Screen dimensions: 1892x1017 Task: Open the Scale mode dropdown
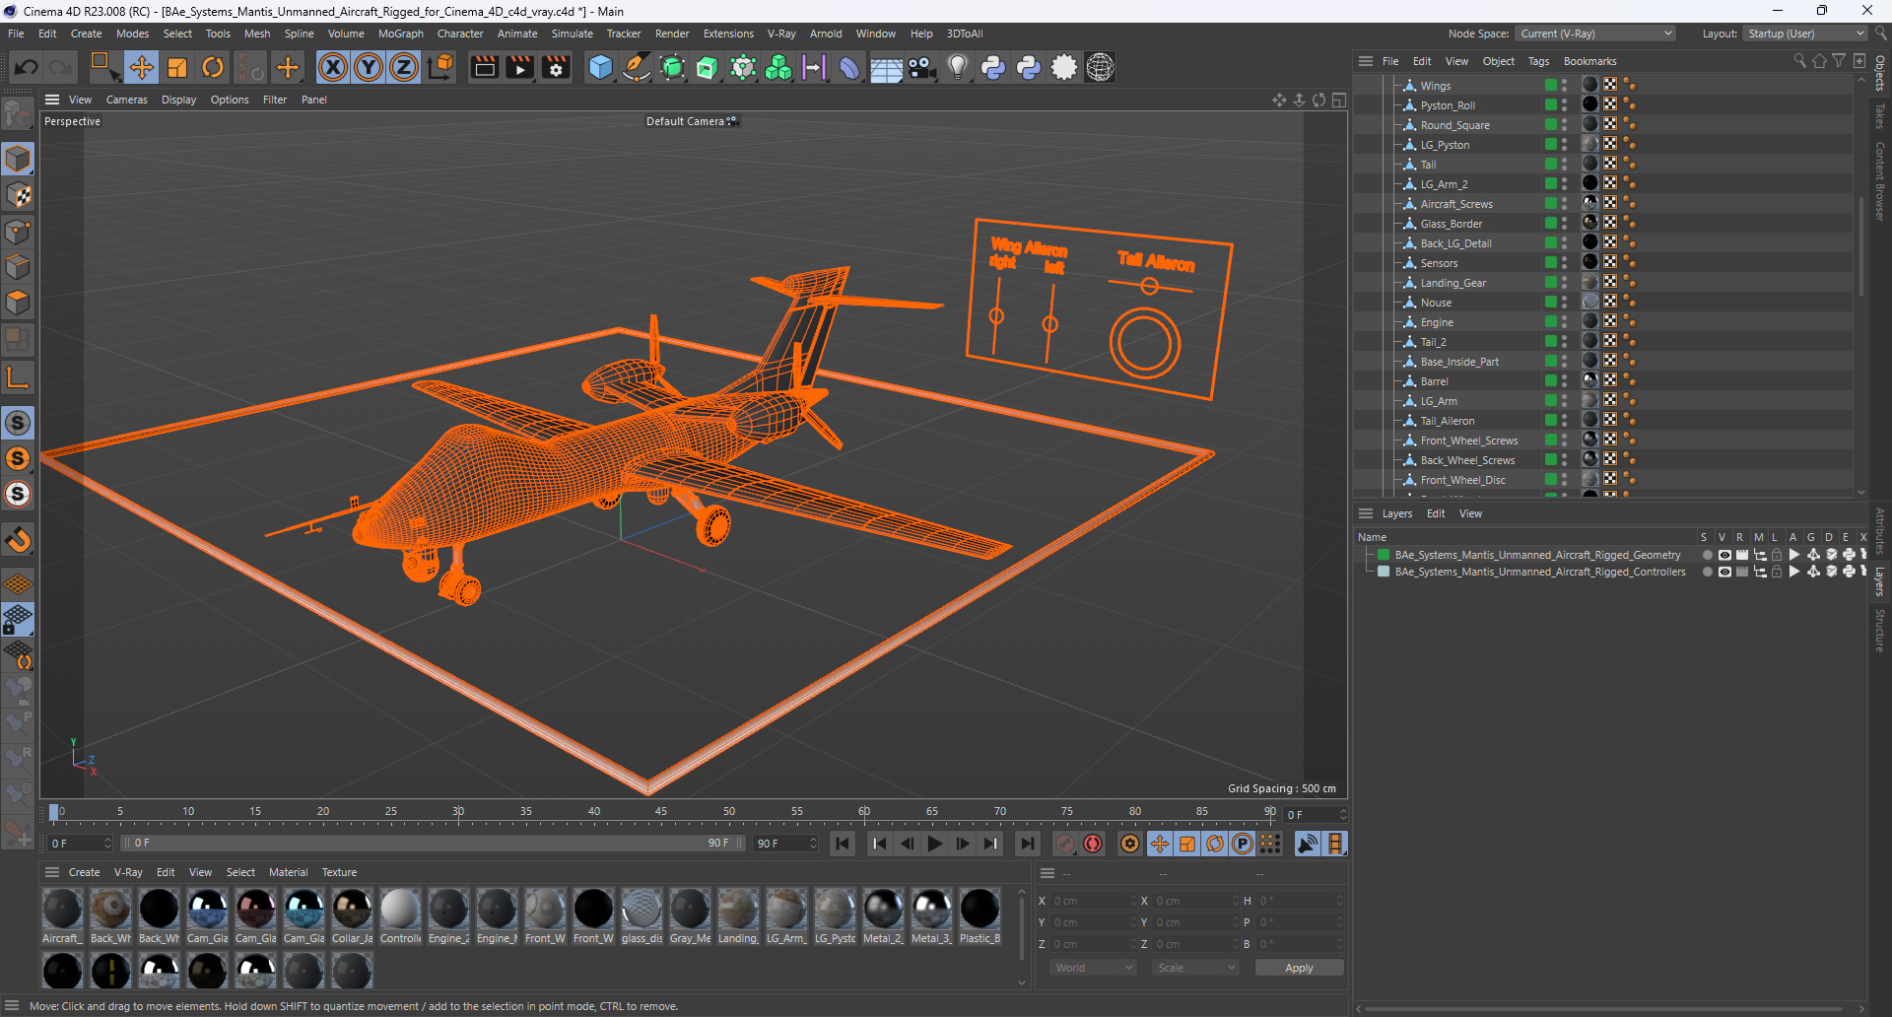point(1195,968)
